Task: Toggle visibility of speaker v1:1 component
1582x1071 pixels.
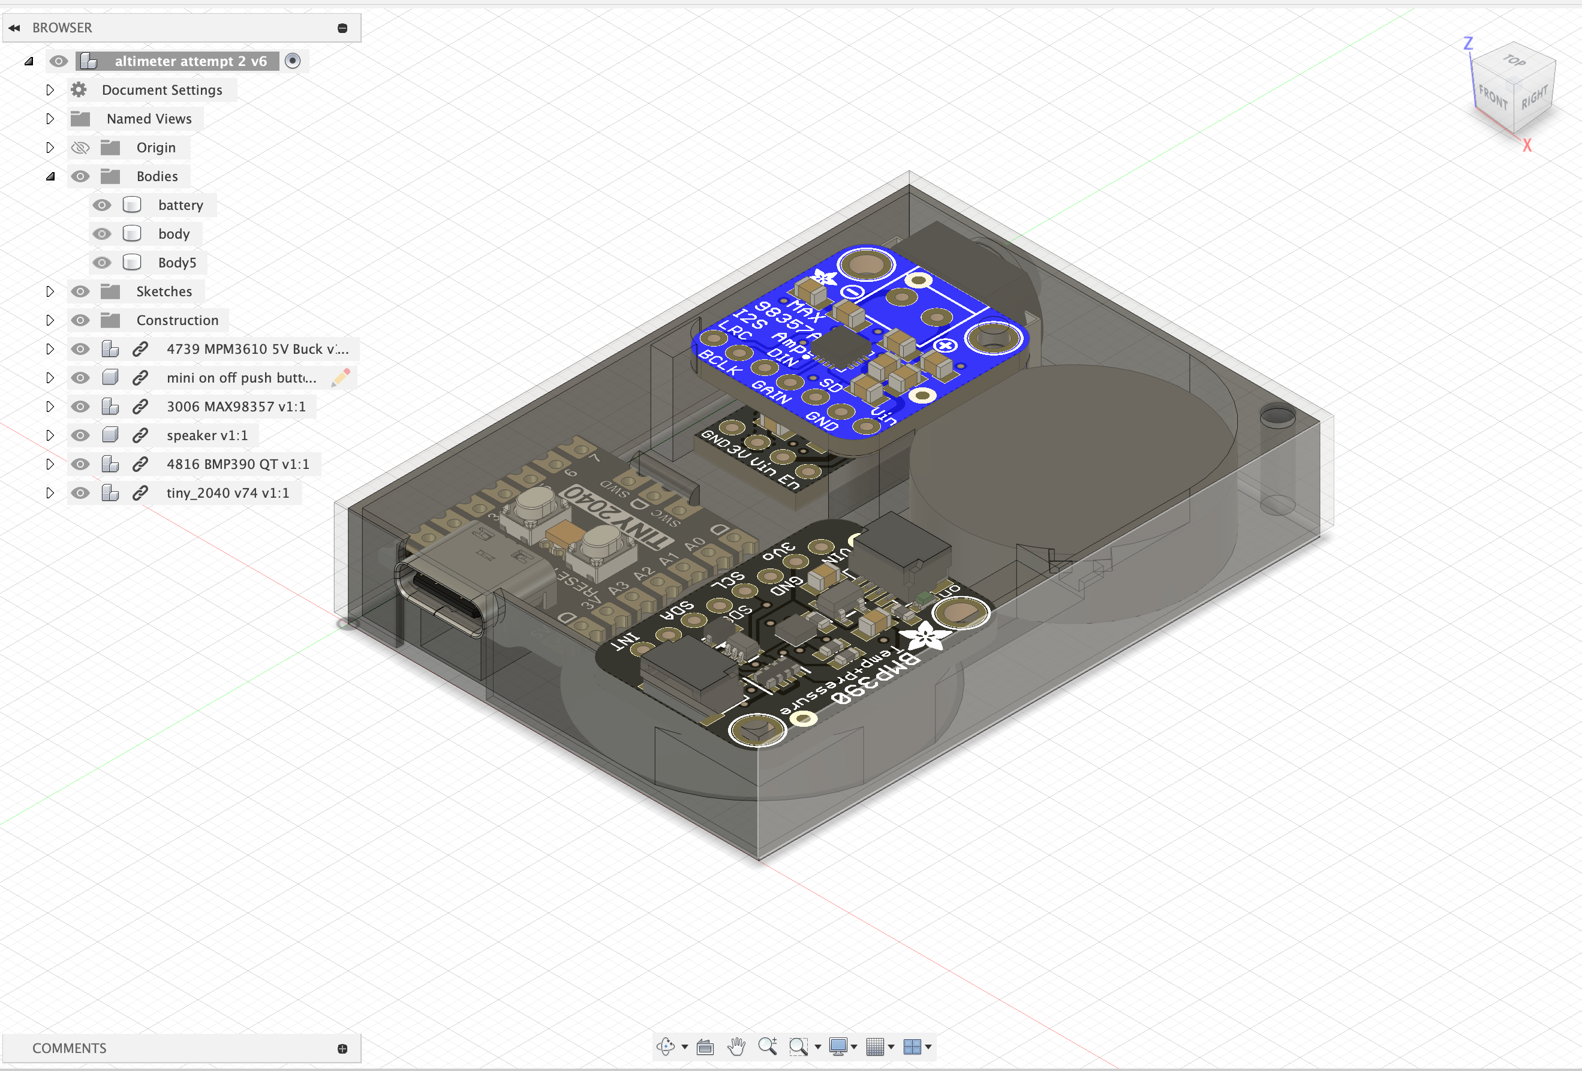Action: pos(80,435)
